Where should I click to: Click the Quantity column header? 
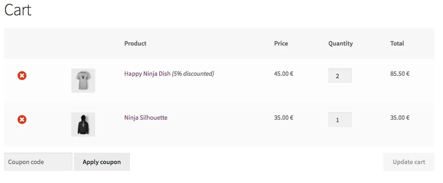pos(341,43)
